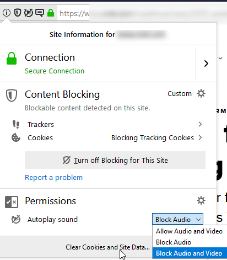
Task: Expand Blocking Tracking Cookies chevron
Action: (x=200, y=137)
